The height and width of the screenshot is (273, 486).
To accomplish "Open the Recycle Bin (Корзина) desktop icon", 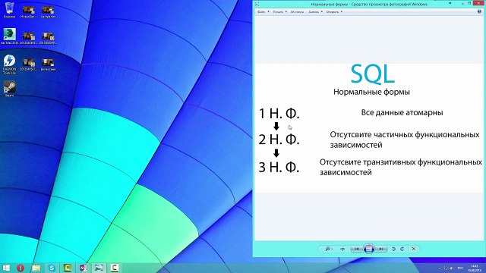I will coord(10,10).
